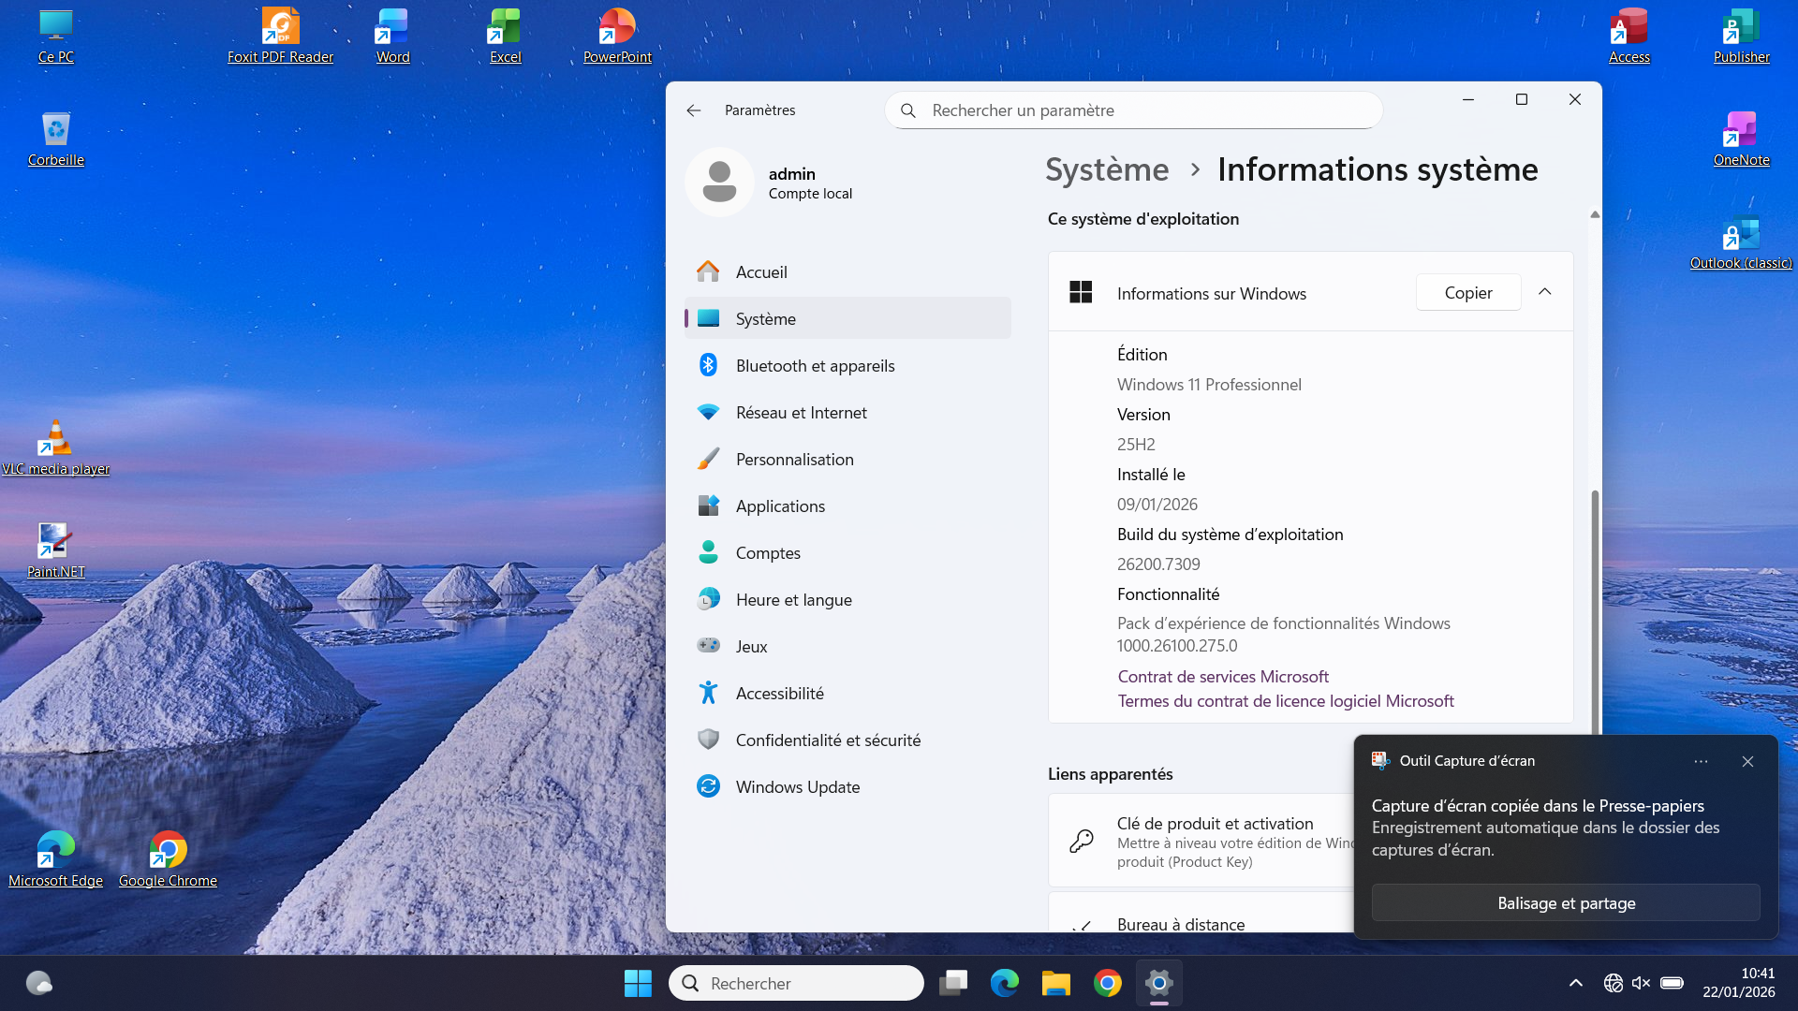
Task: Click the back arrow in Paramètres
Action: (694, 110)
